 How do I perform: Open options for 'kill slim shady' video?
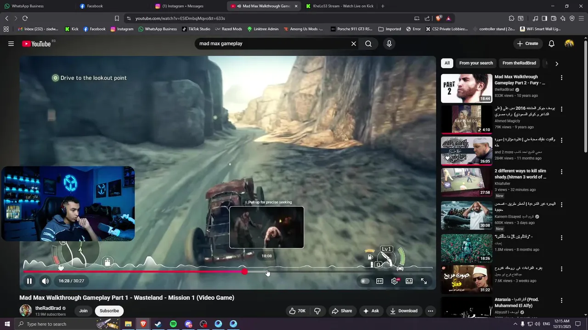561,172
